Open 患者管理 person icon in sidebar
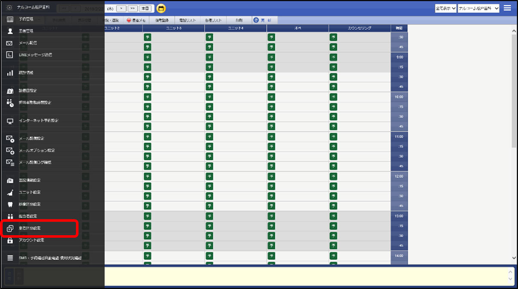Viewport: 518px width, 289px height. click(10, 31)
